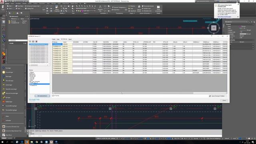256x144 pixels.
Task: Click the Vertical Section tool
Action: pyautogui.click(x=139, y=8)
